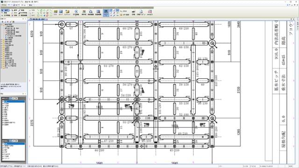Click the pink calendar-style icon in ribbon
The height and width of the screenshot is (168, 299).
click(x=150, y=13)
